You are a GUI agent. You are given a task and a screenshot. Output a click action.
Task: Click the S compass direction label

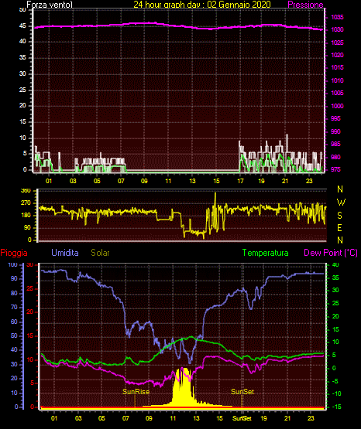pos(339,216)
